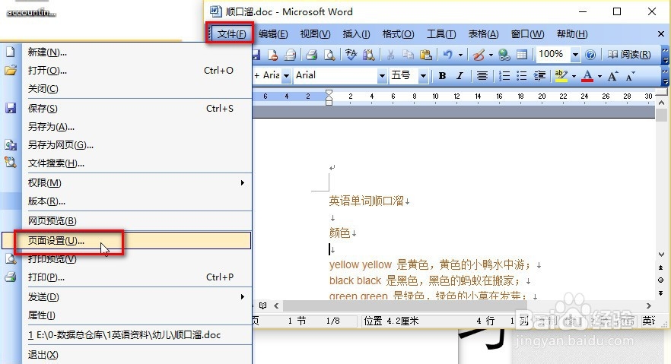
Task: Open the 表格(A) menu
Action: [483, 33]
